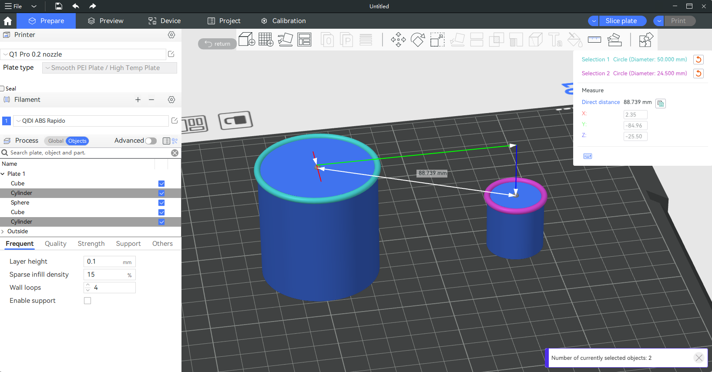Toggle the Advanced mode switch
Screen dimensions: 712x372
[x=151, y=141]
